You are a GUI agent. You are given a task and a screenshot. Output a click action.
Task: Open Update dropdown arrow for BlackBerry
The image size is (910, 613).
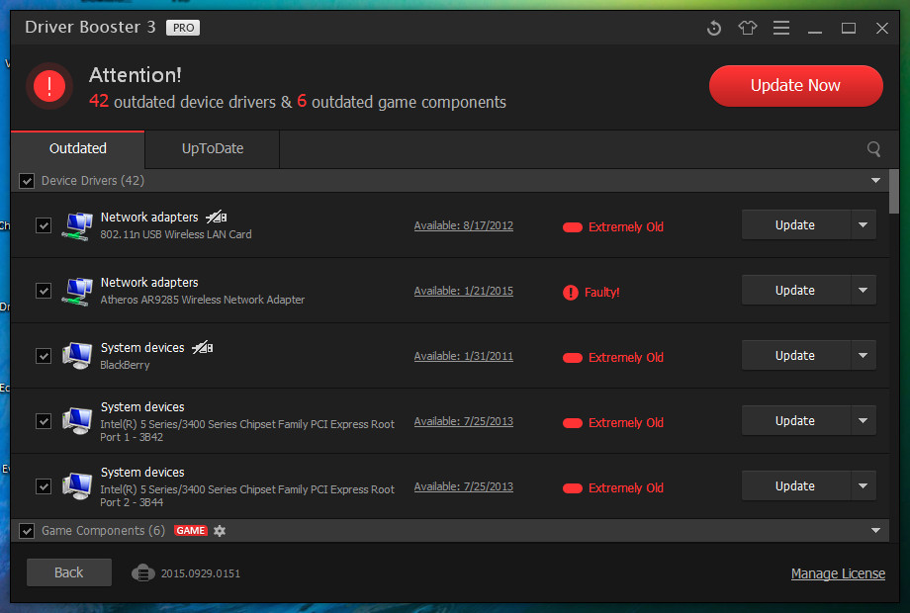(x=863, y=356)
